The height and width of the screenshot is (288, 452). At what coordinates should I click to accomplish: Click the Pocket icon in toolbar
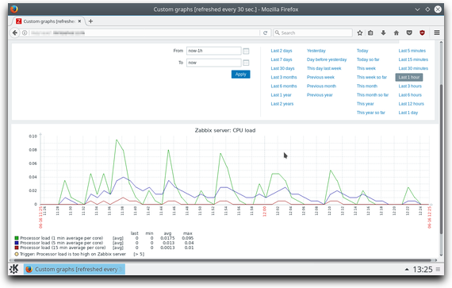click(x=409, y=33)
